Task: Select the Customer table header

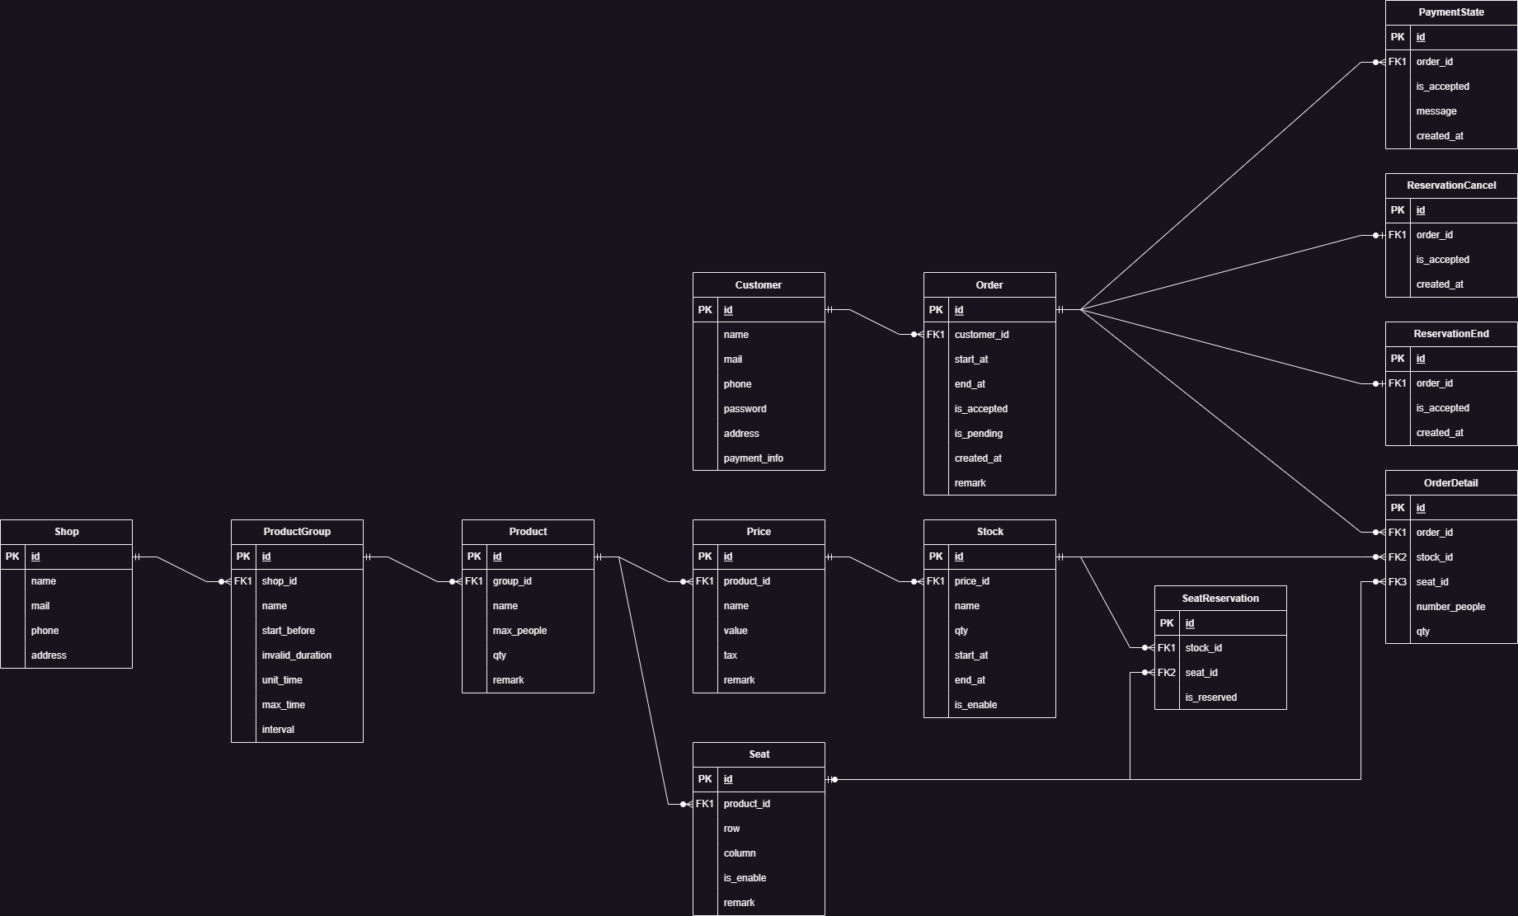Action: click(x=758, y=285)
